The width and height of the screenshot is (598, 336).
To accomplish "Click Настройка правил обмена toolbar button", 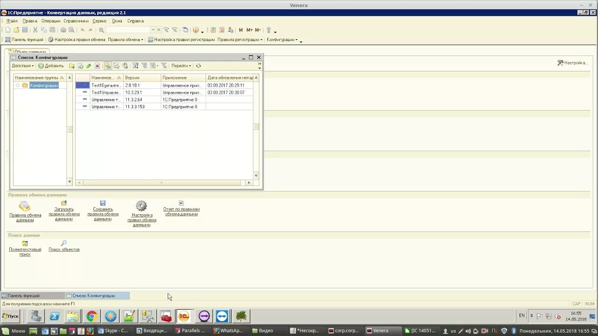I will point(77,40).
